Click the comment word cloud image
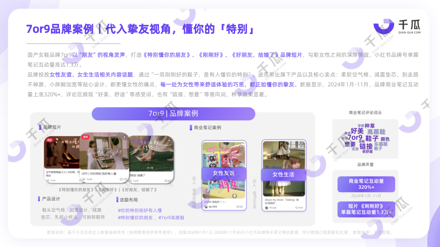Image resolution: width=440 pixels, height=247 pixels. pos(365,139)
